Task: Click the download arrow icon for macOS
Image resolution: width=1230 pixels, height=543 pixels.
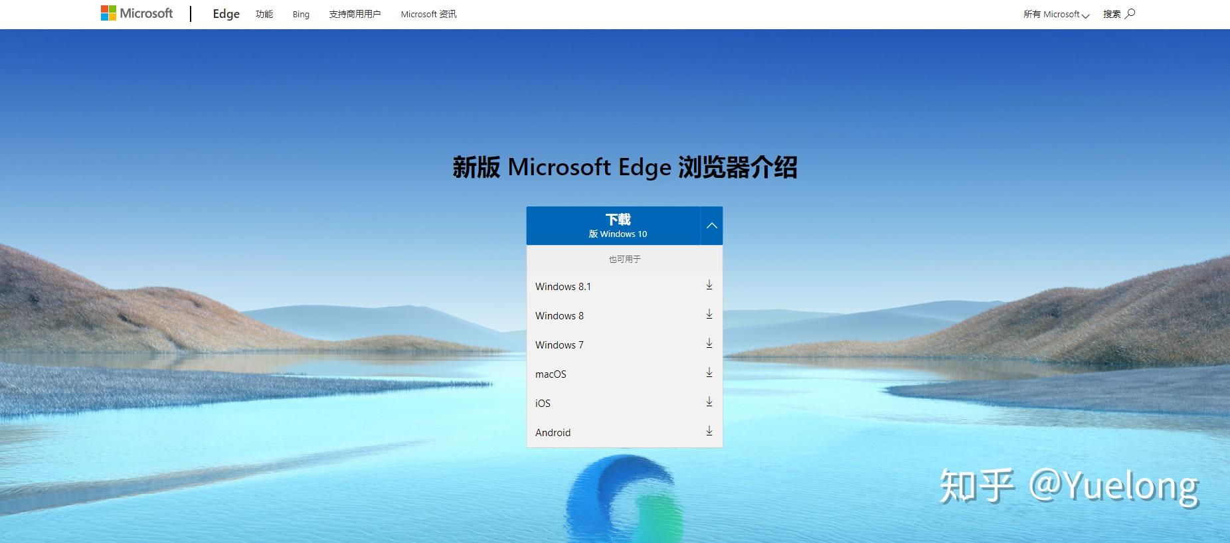Action: (x=709, y=372)
